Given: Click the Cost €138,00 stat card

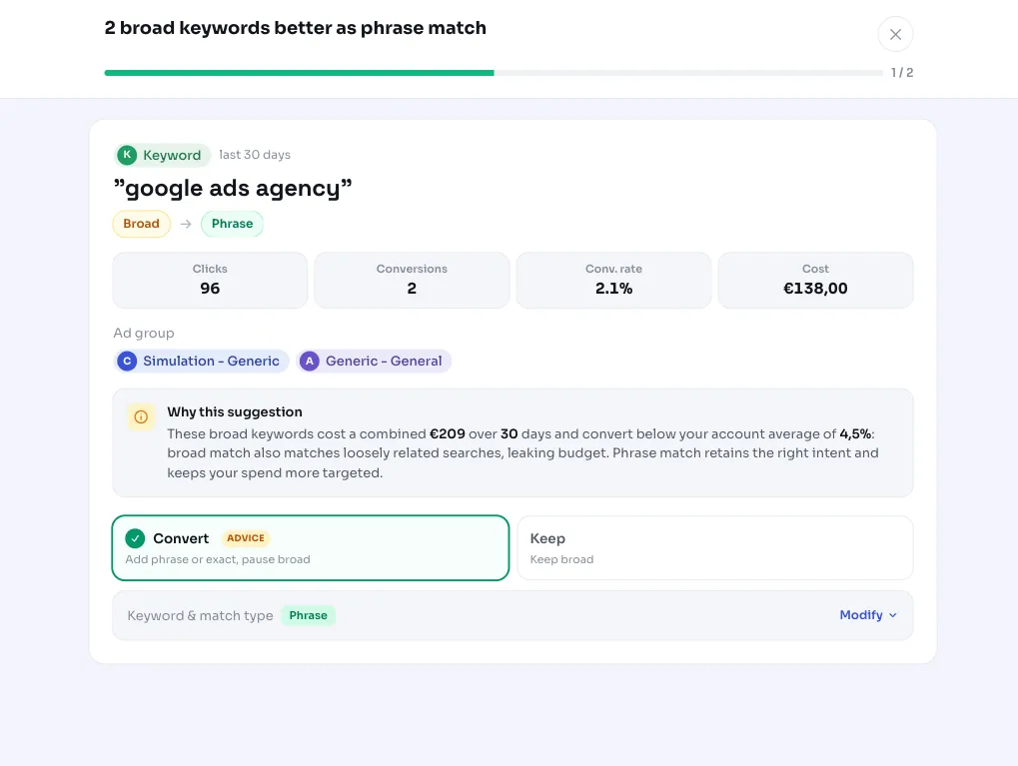Looking at the screenshot, I should (815, 280).
